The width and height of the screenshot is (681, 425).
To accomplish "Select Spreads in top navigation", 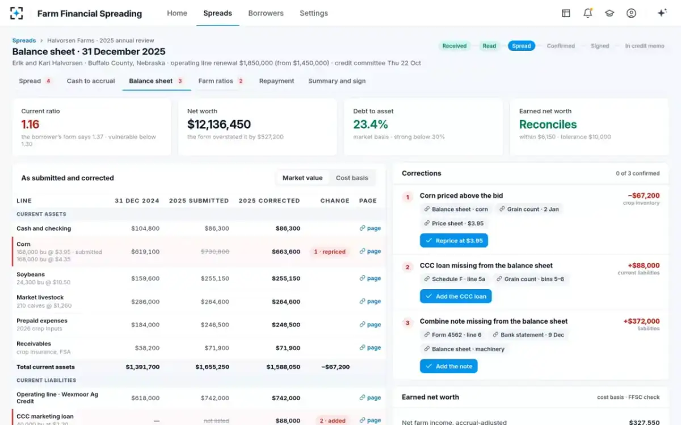I will (x=218, y=13).
